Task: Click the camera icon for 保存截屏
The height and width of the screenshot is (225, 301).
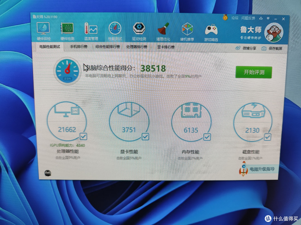Action: point(264,48)
